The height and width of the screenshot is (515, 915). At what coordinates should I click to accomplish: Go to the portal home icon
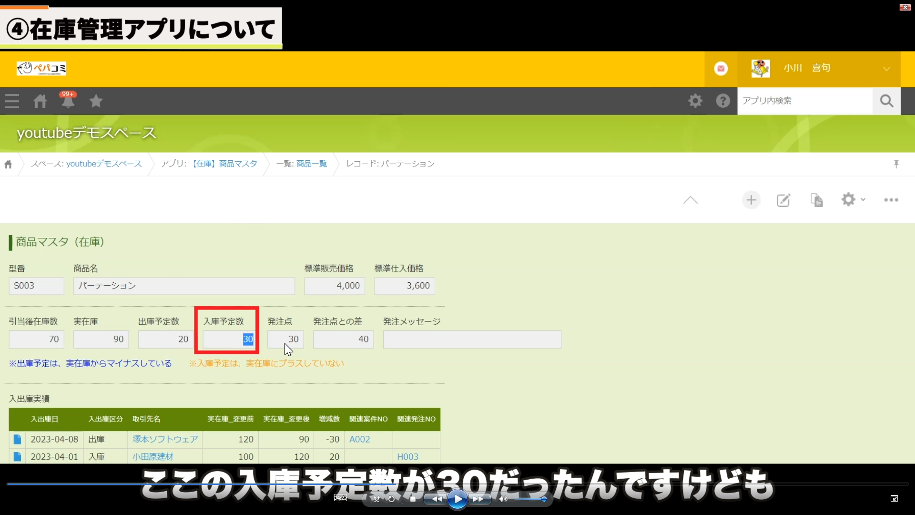pos(40,101)
